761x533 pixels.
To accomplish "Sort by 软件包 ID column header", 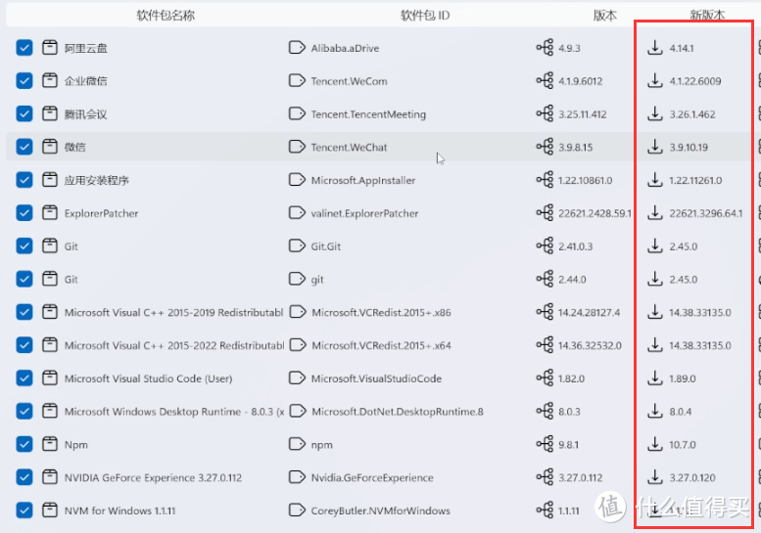I will tap(425, 16).
